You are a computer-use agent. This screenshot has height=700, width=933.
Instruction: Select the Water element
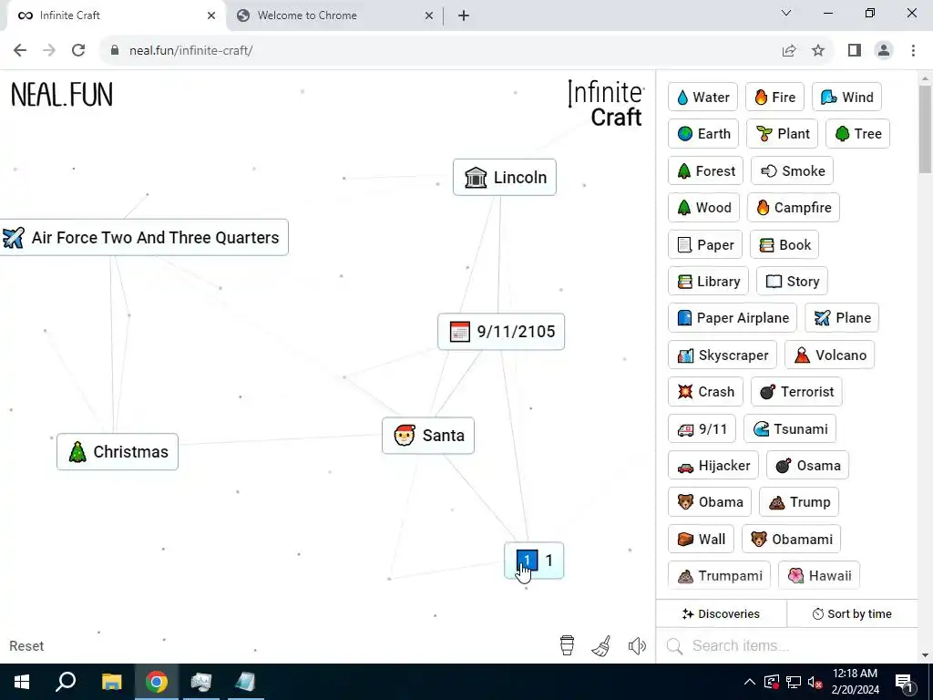702,97
